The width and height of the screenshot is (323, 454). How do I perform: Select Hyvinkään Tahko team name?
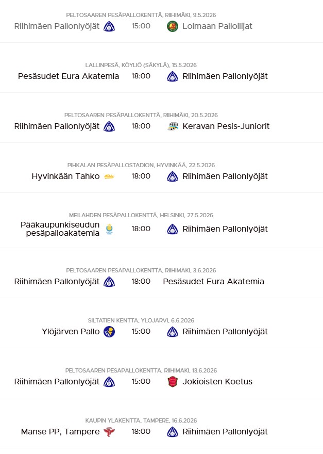point(65,176)
